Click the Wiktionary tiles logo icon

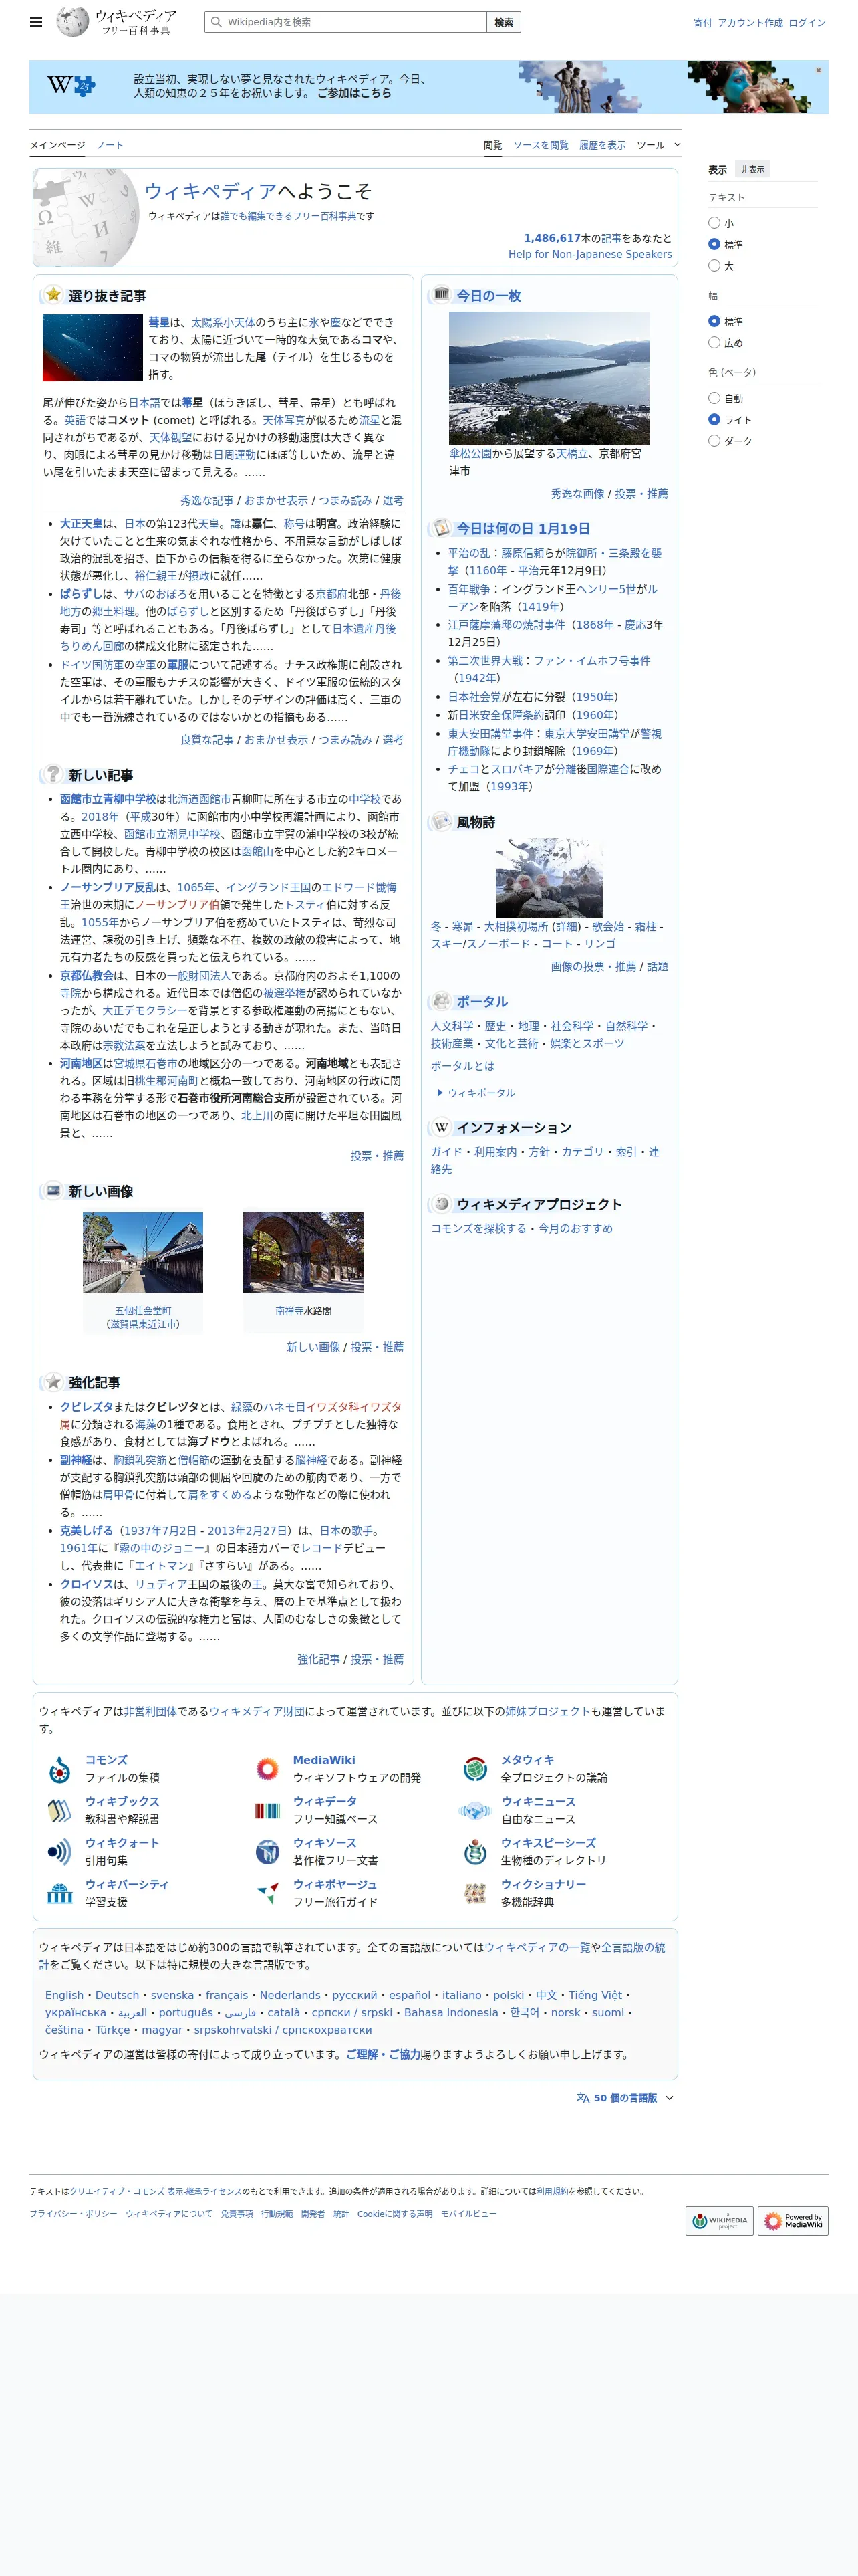476,1893
